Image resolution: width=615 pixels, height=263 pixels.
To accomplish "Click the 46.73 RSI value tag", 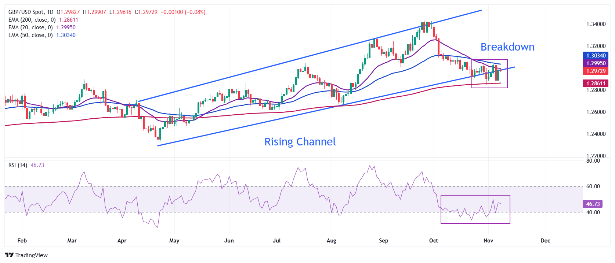I will point(593,204).
